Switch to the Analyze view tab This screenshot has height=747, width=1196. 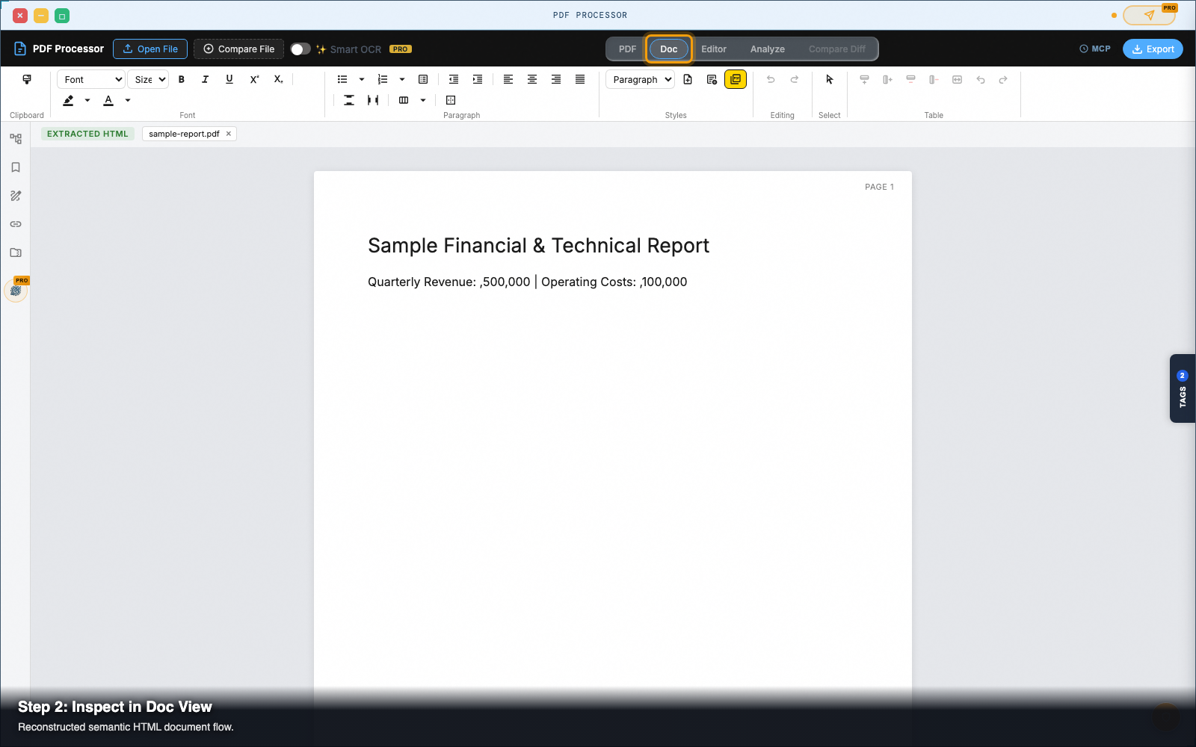[x=768, y=49]
